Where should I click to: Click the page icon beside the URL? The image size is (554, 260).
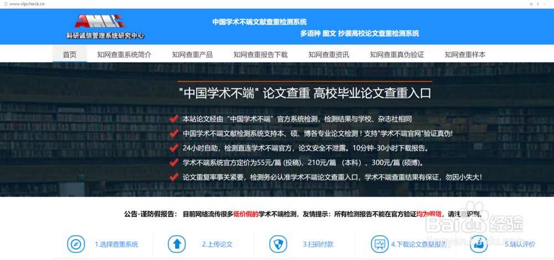click(6, 3)
